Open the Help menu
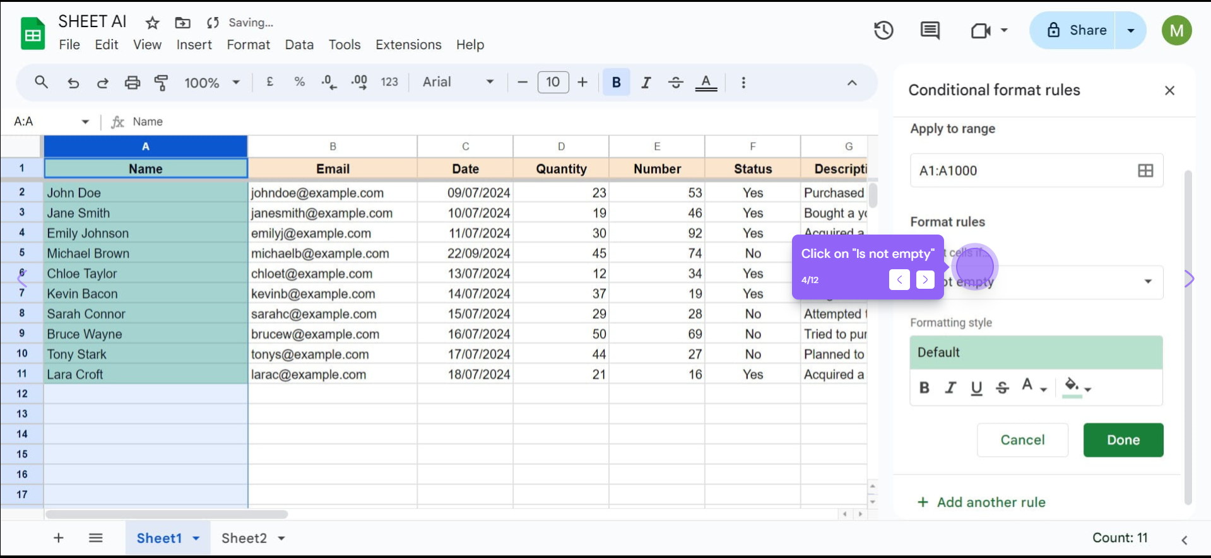The image size is (1211, 558). (x=470, y=45)
